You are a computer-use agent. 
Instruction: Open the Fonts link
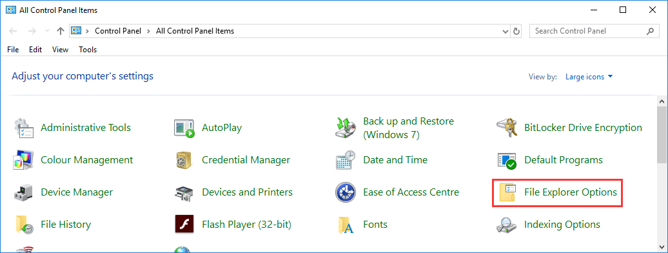pos(375,225)
